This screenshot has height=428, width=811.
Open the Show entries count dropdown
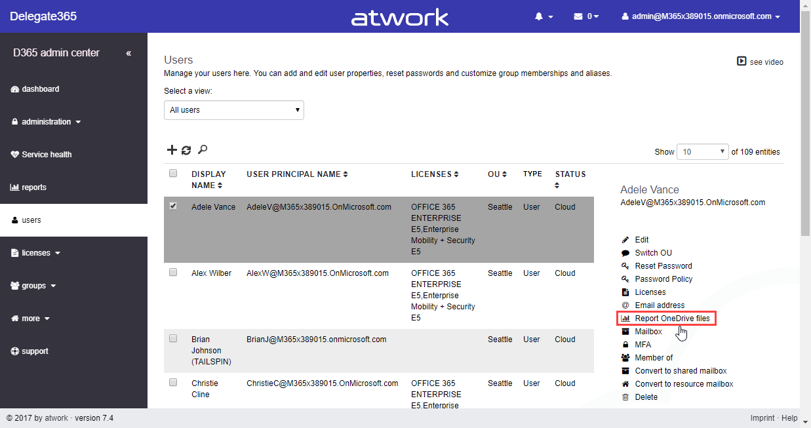tap(703, 151)
